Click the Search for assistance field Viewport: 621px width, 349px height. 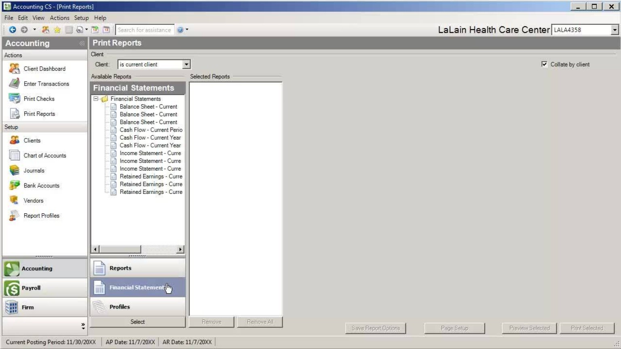coord(144,30)
